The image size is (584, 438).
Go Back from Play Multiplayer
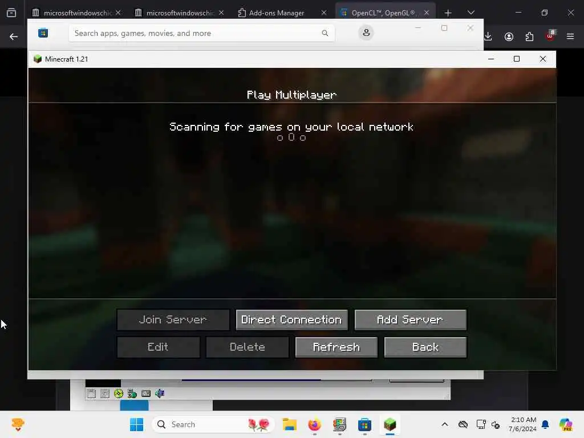(x=425, y=347)
